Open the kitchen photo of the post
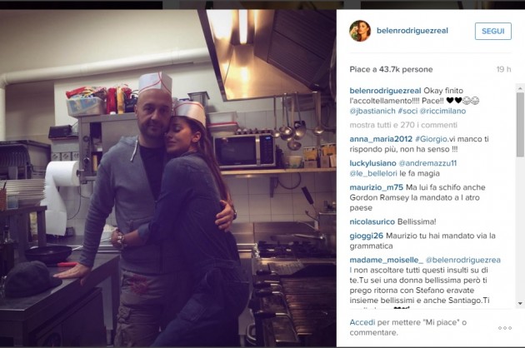525x348 pixels. (x=168, y=178)
